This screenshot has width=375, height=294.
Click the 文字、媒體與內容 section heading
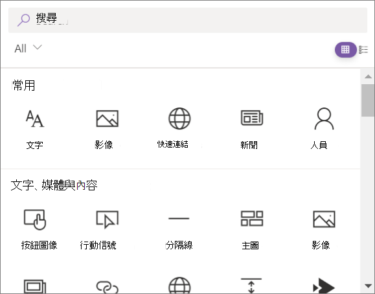[x=54, y=185]
